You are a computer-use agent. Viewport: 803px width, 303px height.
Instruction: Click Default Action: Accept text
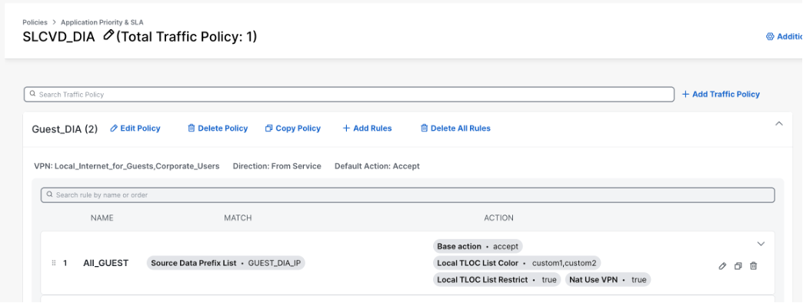[x=377, y=166]
